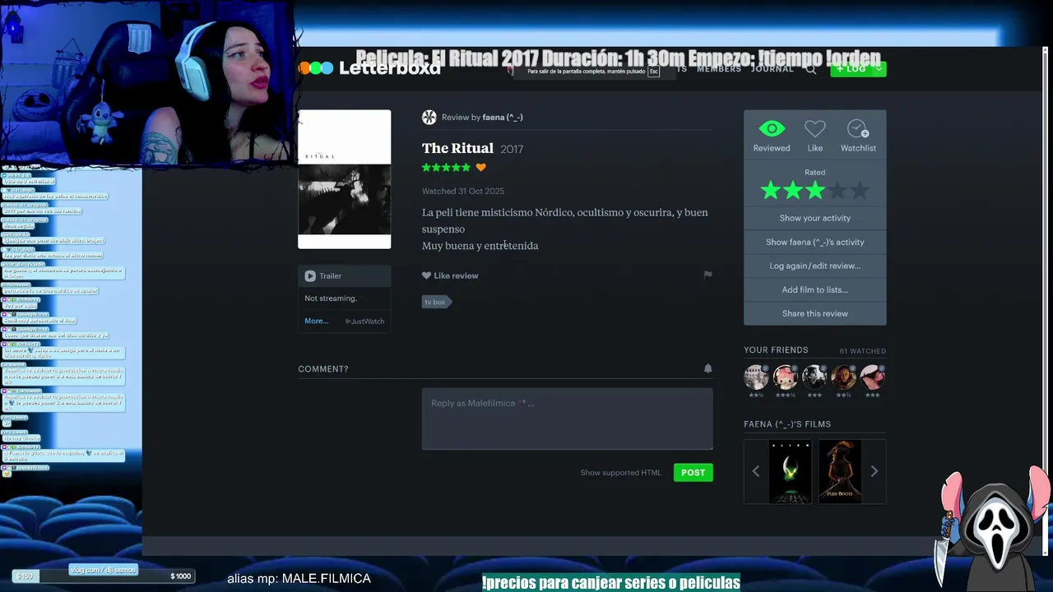Go to next film with right chevron

coord(874,471)
